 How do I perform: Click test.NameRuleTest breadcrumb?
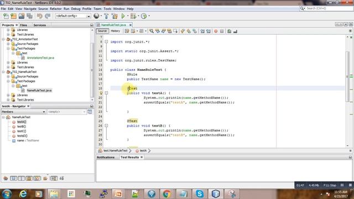click(x=115, y=150)
